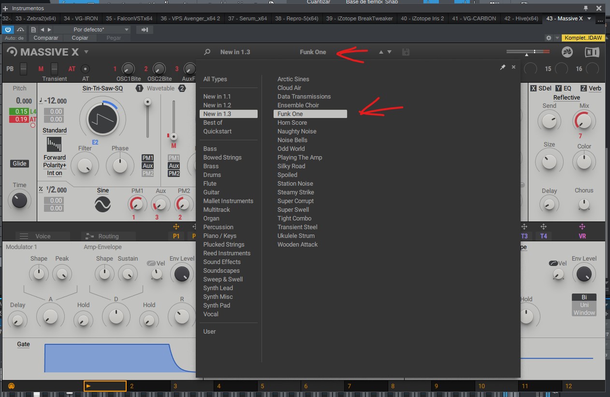
Task: Adjust the reverb Mix red knob
Action: pyautogui.click(x=584, y=121)
